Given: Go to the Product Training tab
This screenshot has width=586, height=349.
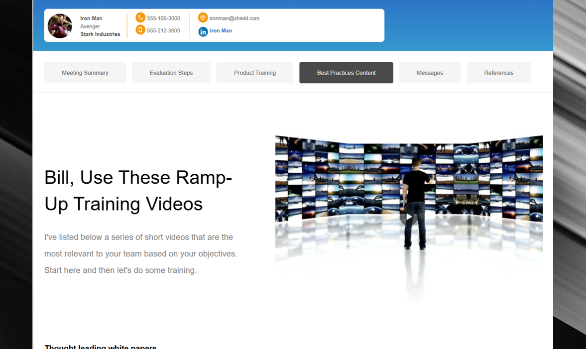Looking at the screenshot, I should click(x=255, y=73).
